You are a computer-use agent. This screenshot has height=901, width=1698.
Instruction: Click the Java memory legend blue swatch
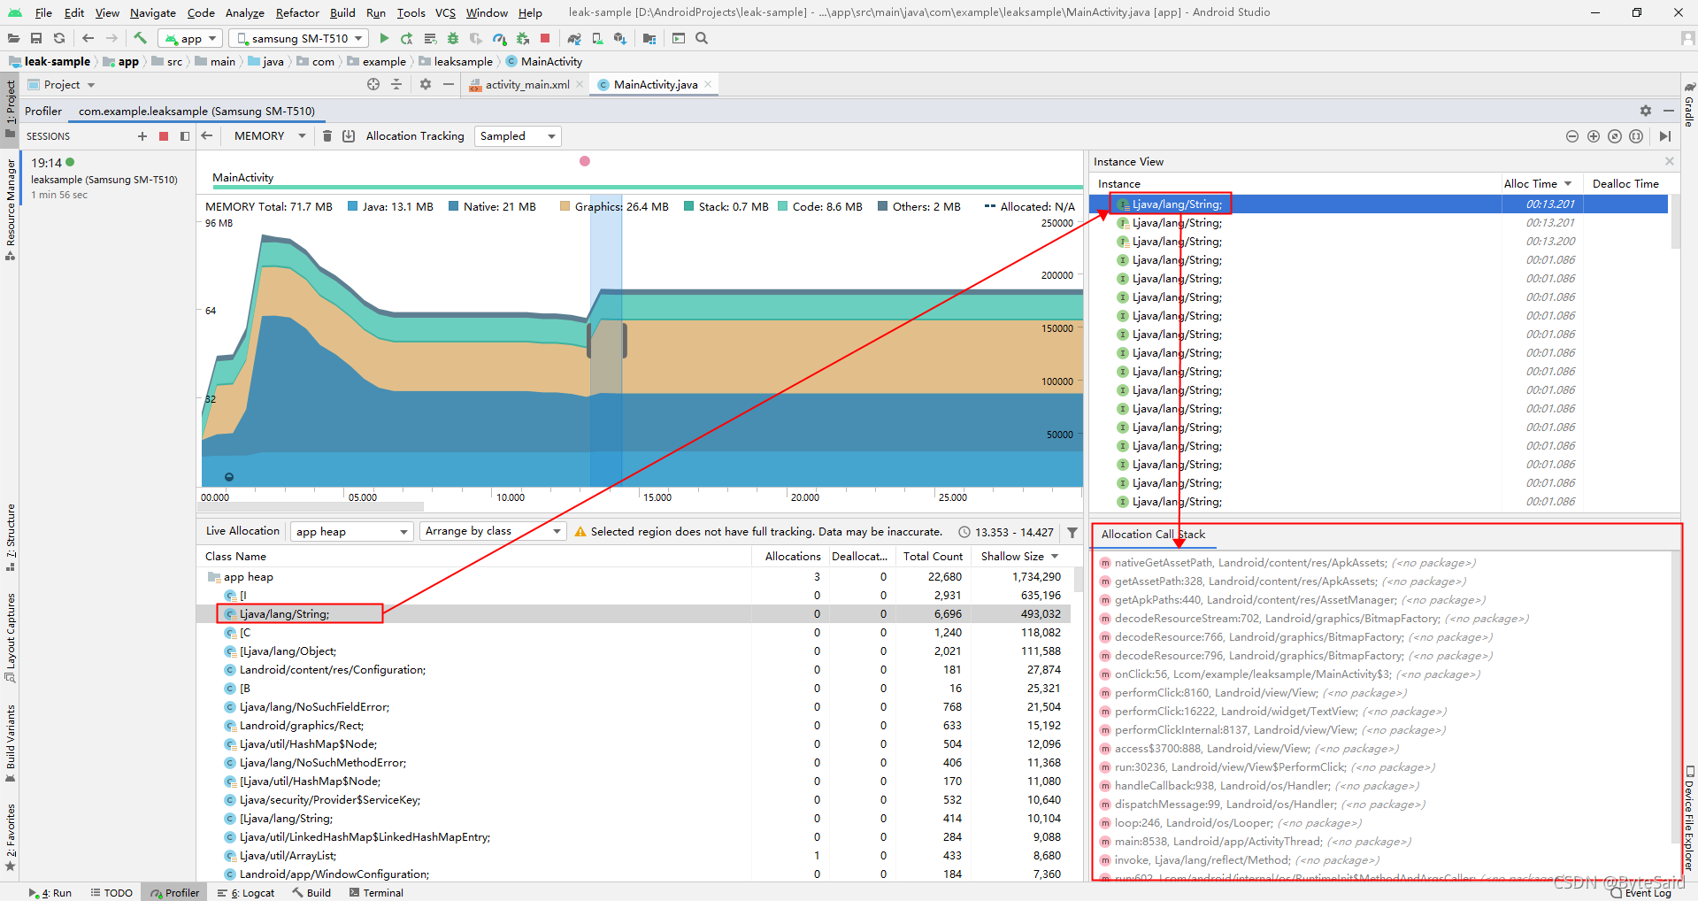[x=352, y=206]
